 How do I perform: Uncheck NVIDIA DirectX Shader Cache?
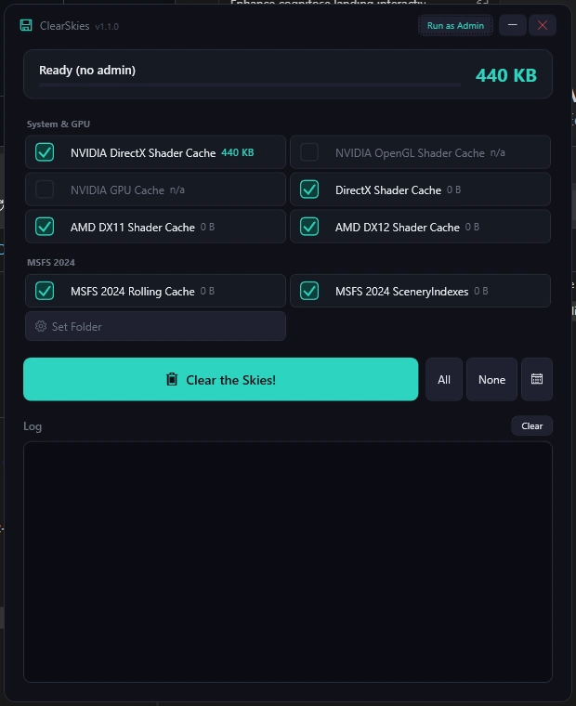click(x=45, y=152)
